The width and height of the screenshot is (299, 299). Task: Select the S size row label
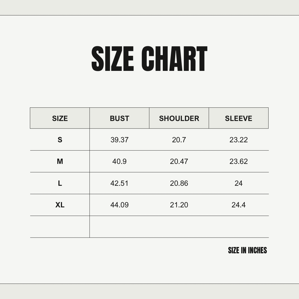coord(60,140)
